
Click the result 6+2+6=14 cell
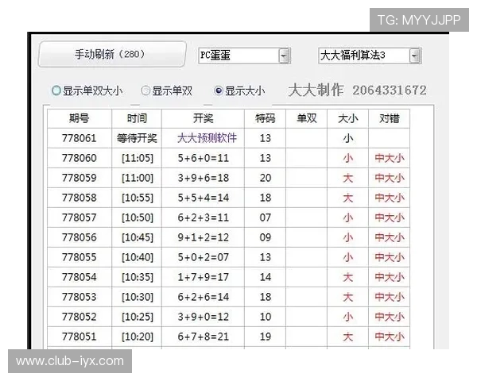[203, 297]
